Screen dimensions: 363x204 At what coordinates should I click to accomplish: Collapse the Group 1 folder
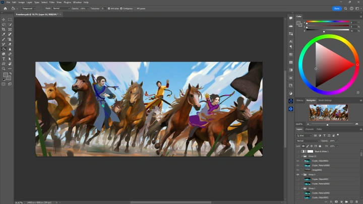[302, 188]
